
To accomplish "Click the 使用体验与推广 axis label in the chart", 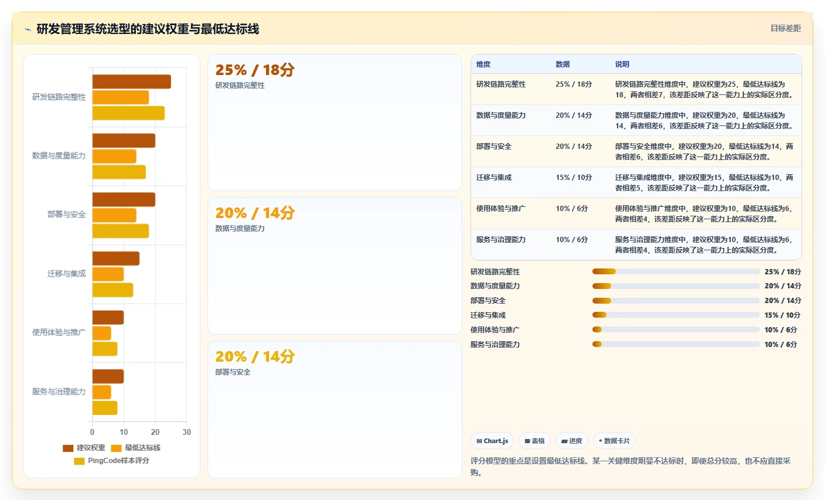I will coord(59,332).
